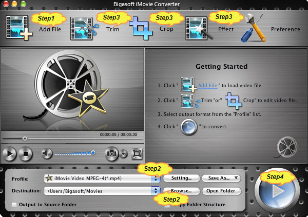This screenshot has height=217, width=308.
Task: Click the Add File filmstrip icon
Action: (19, 28)
